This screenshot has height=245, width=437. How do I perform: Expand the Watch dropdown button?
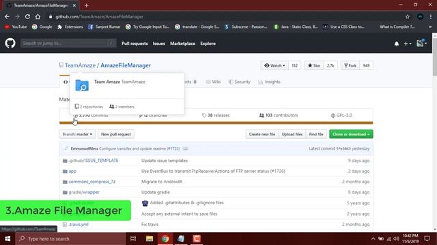pyautogui.click(x=274, y=65)
